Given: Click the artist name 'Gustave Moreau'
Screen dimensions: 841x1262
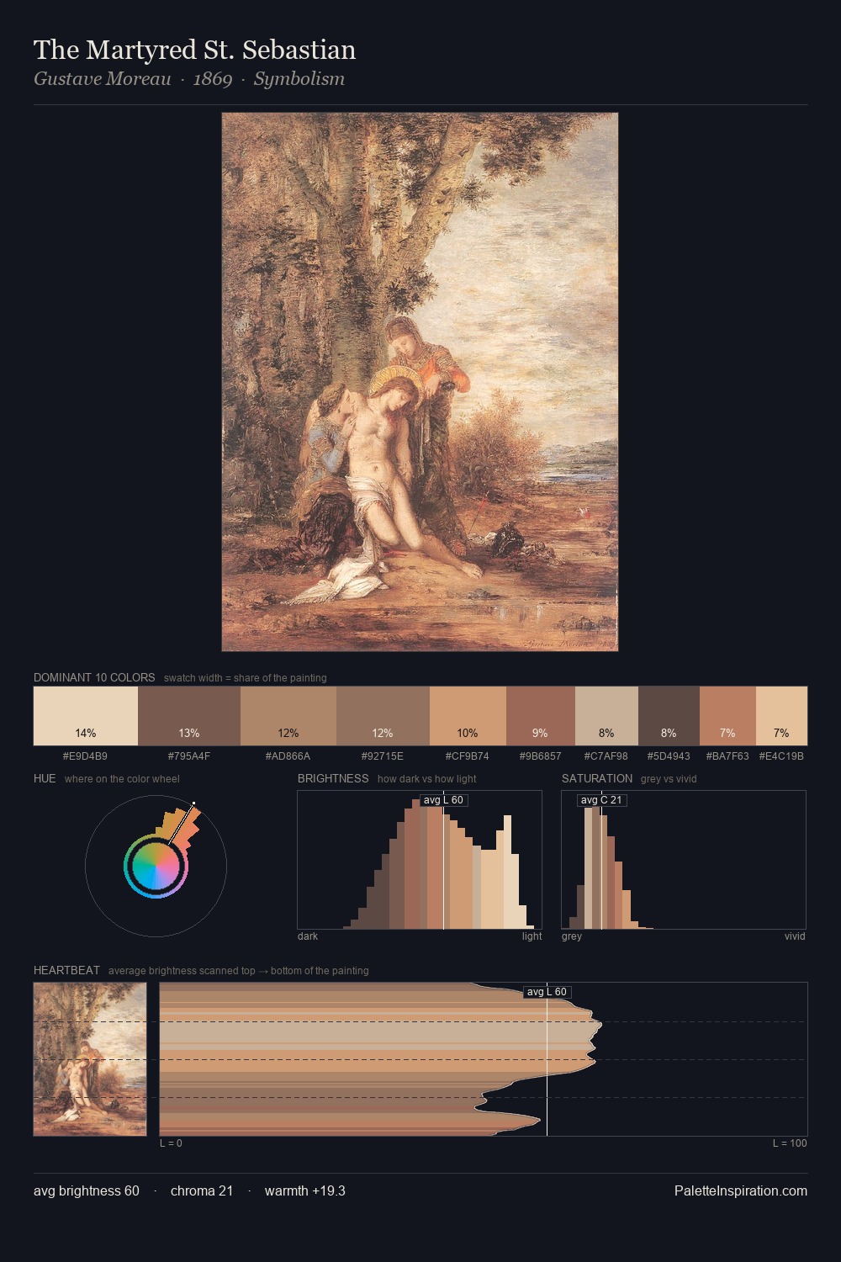Looking at the screenshot, I should (103, 79).
